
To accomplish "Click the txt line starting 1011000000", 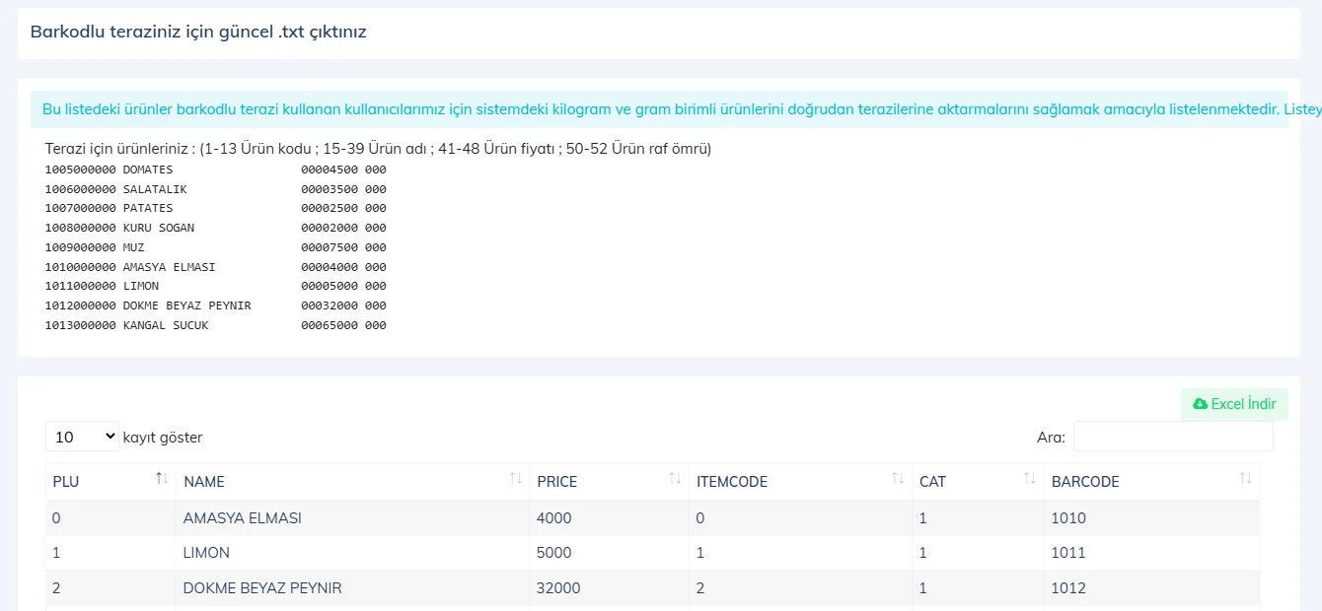I will coord(216,286).
